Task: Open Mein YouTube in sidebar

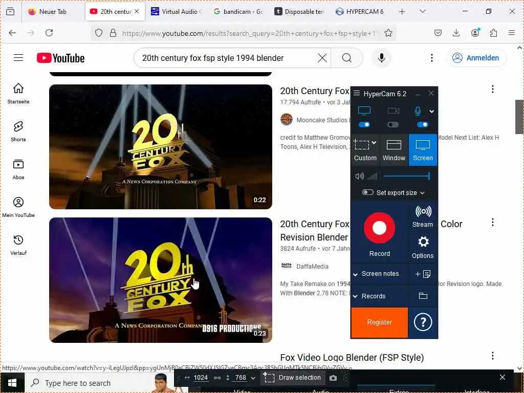Action: pos(18,207)
